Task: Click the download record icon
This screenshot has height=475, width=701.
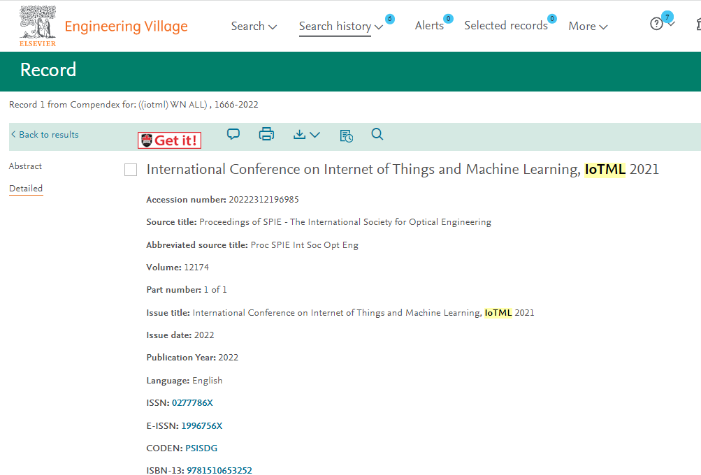Action: point(306,134)
